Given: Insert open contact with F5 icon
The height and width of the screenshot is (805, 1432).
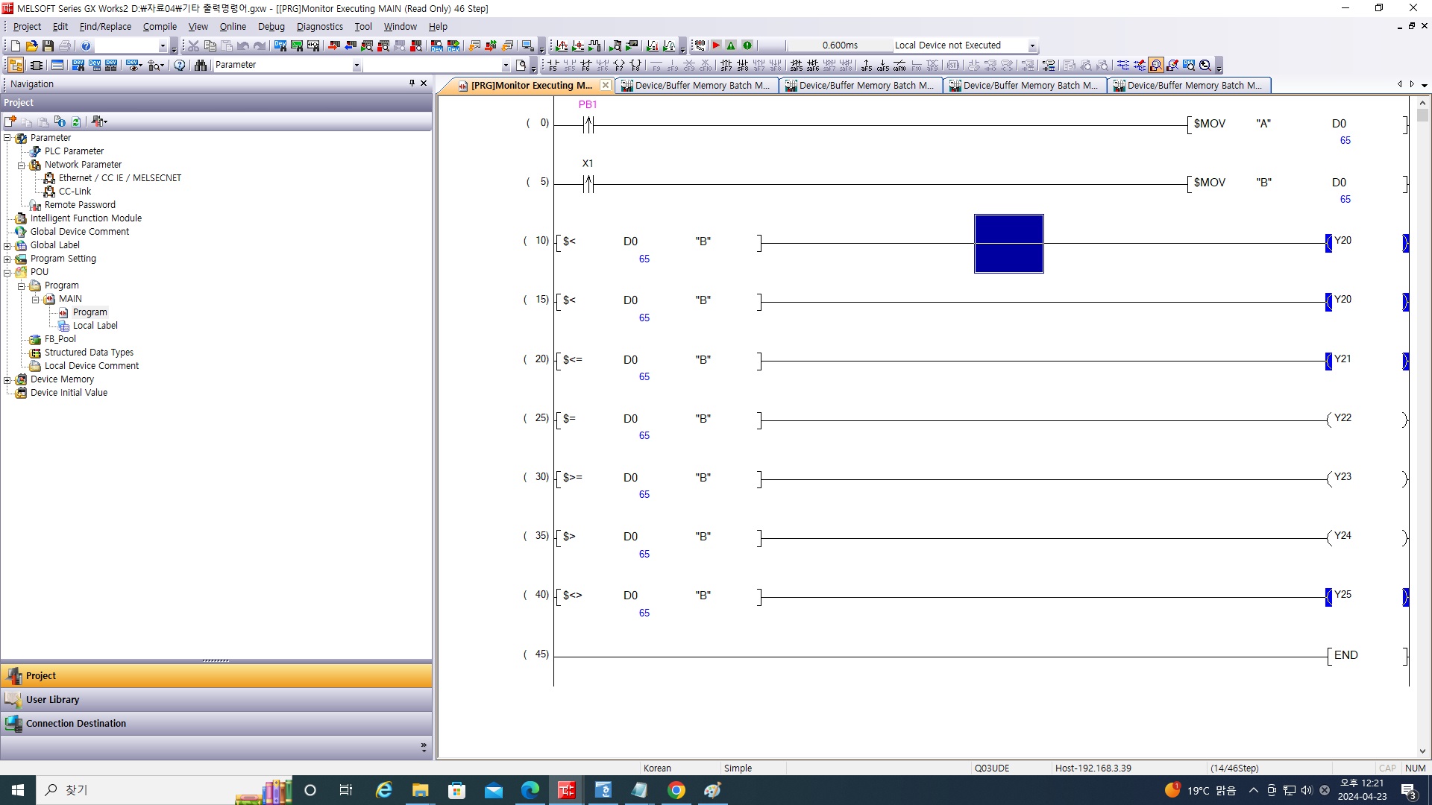Looking at the screenshot, I should tap(553, 66).
